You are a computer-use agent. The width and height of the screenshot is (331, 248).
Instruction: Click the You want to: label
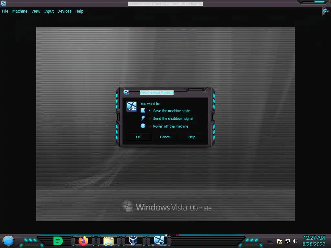pos(150,104)
